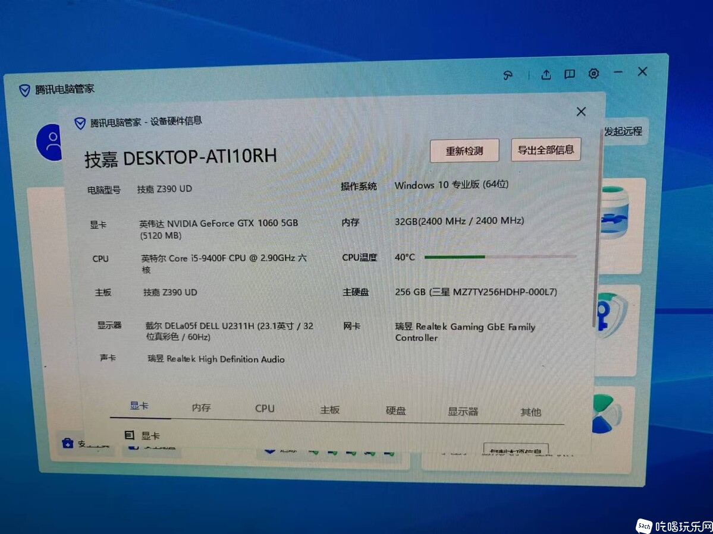Click the shield with key icon in main window
Image resolution: width=713 pixels, height=534 pixels.
coord(610,315)
